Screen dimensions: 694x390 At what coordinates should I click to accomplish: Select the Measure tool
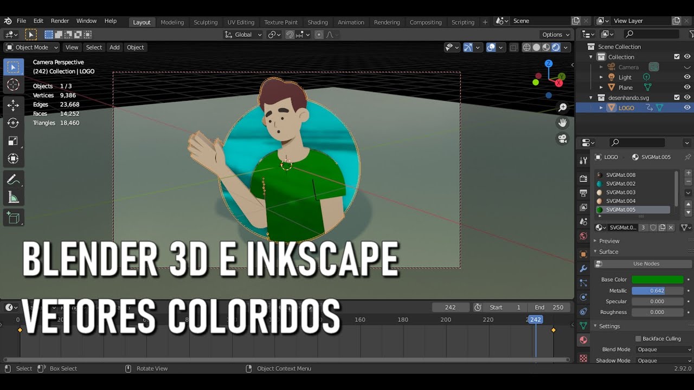click(x=13, y=197)
